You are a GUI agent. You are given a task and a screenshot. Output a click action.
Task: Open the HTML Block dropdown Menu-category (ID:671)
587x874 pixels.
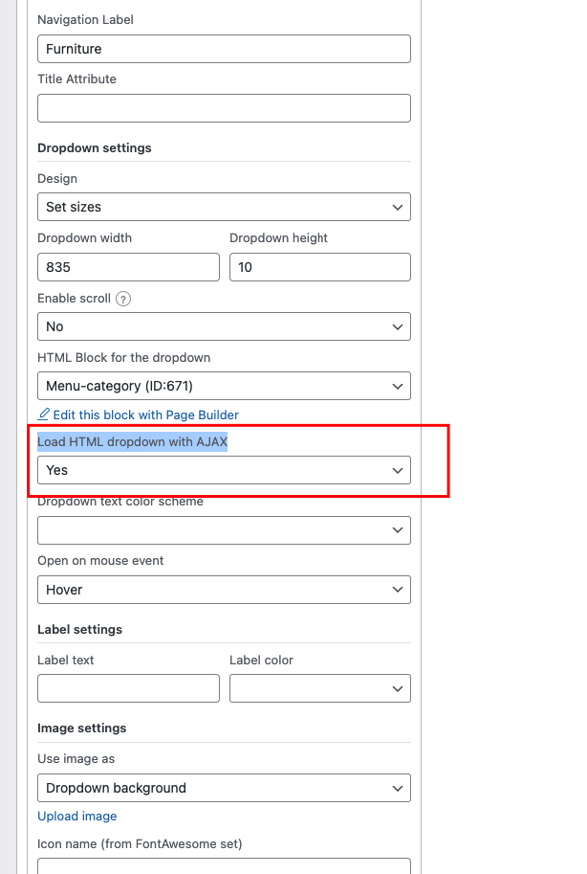(x=224, y=386)
